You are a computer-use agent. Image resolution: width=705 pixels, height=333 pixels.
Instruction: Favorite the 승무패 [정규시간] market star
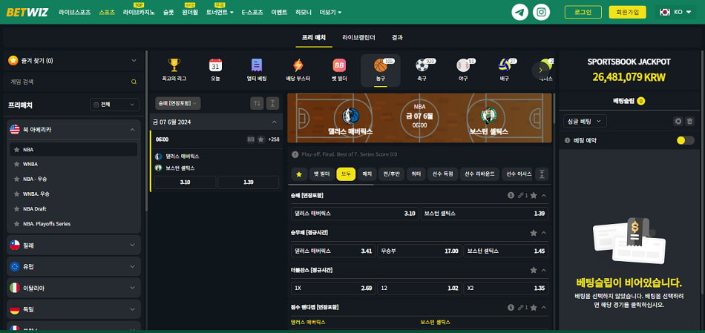coord(534,233)
